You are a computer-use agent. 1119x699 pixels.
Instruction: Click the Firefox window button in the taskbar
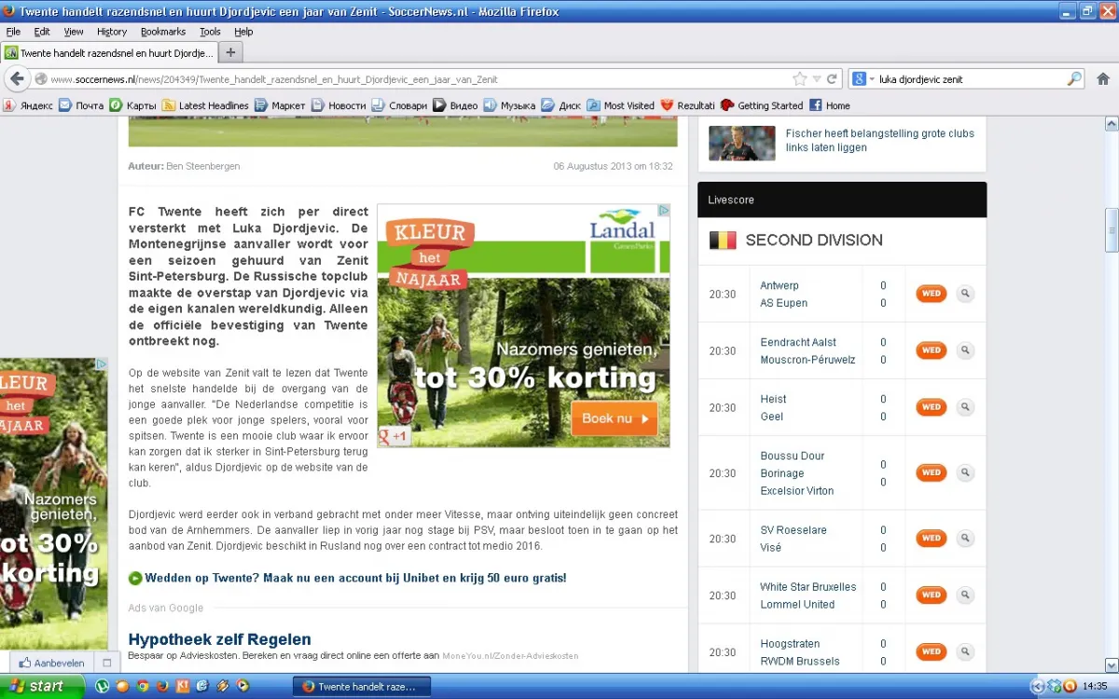(362, 687)
